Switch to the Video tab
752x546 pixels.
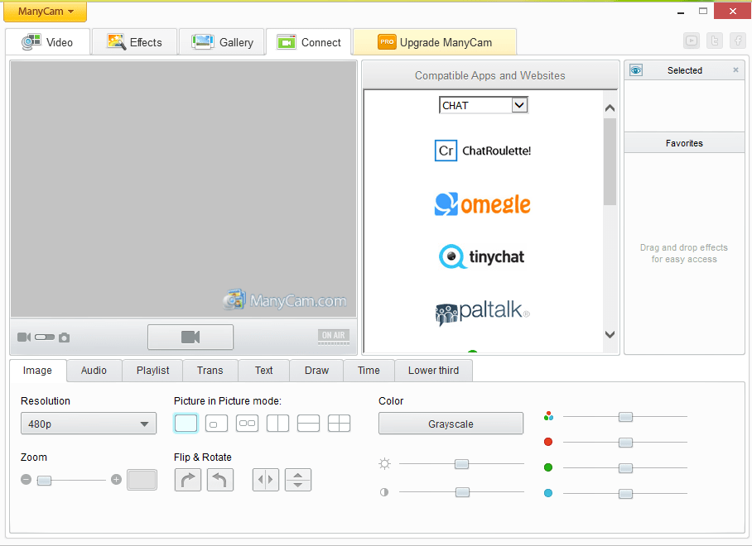(x=48, y=43)
